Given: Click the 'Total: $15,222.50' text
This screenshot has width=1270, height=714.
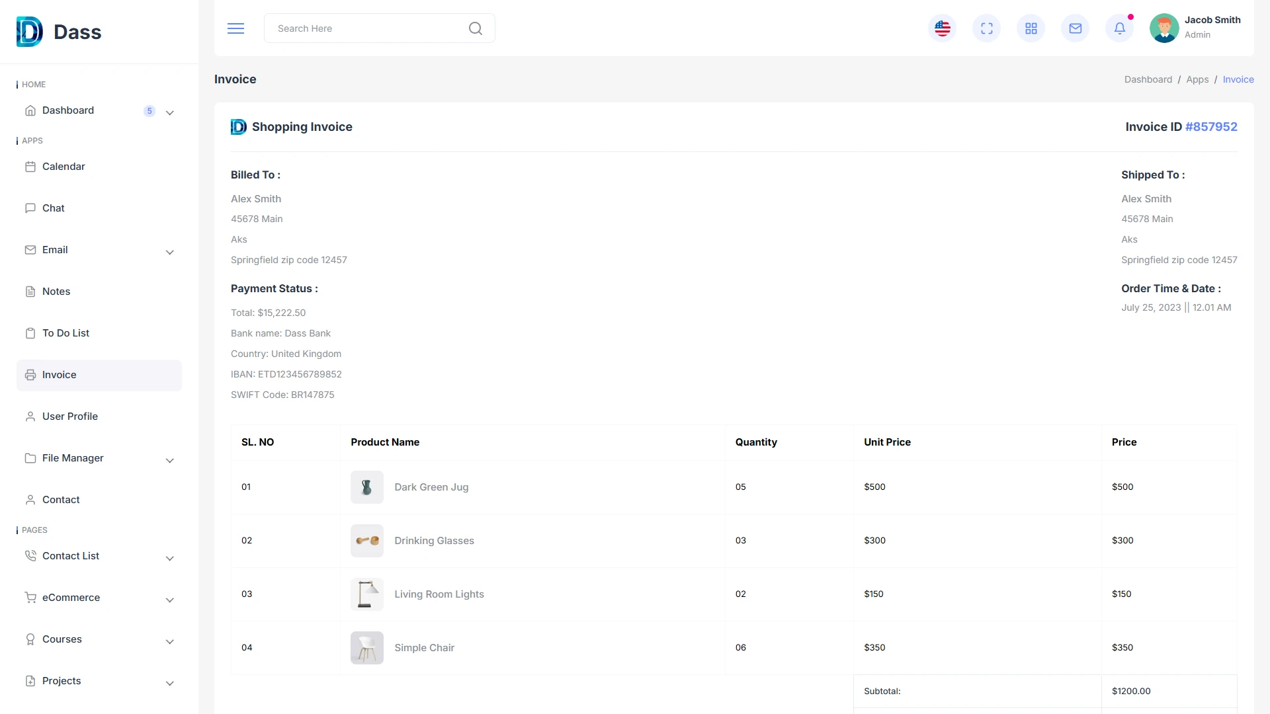Looking at the screenshot, I should 268,313.
